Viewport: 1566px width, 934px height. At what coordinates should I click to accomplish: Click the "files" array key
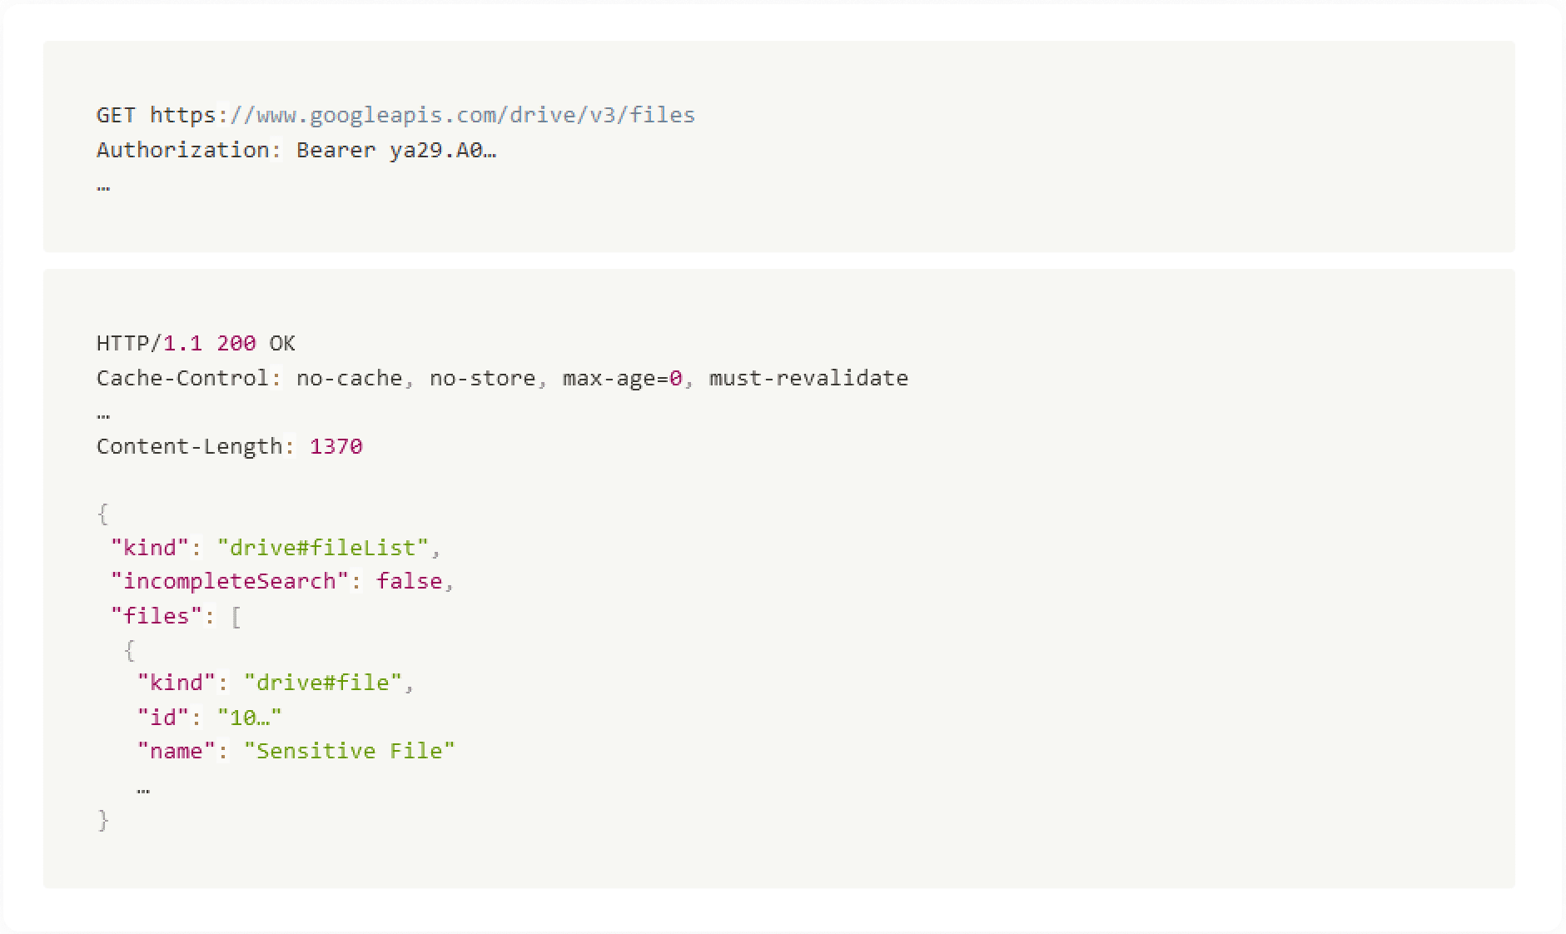pos(157,616)
